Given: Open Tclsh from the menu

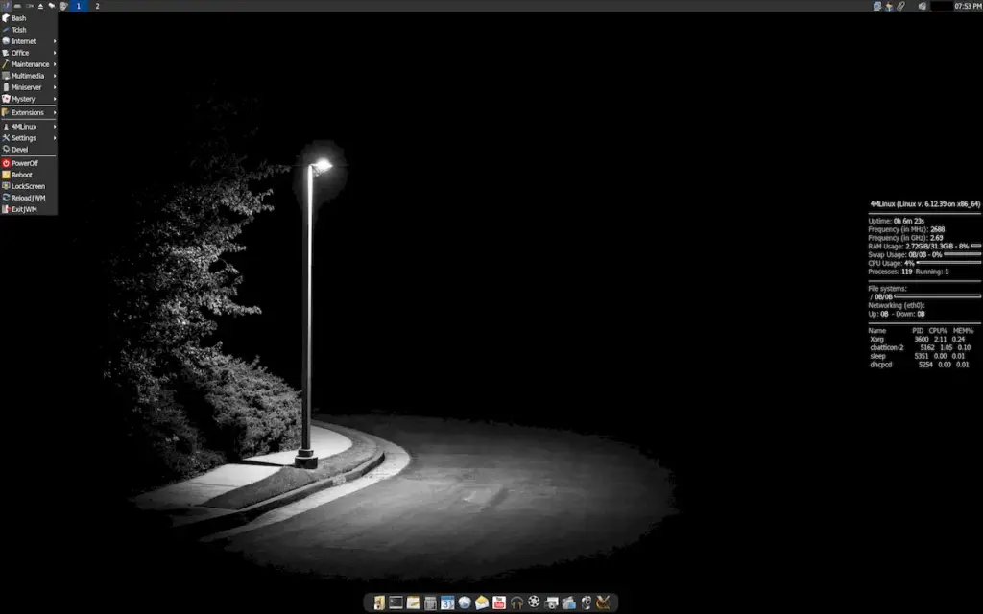Looking at the screenshot, I should [x=29, y=30].
